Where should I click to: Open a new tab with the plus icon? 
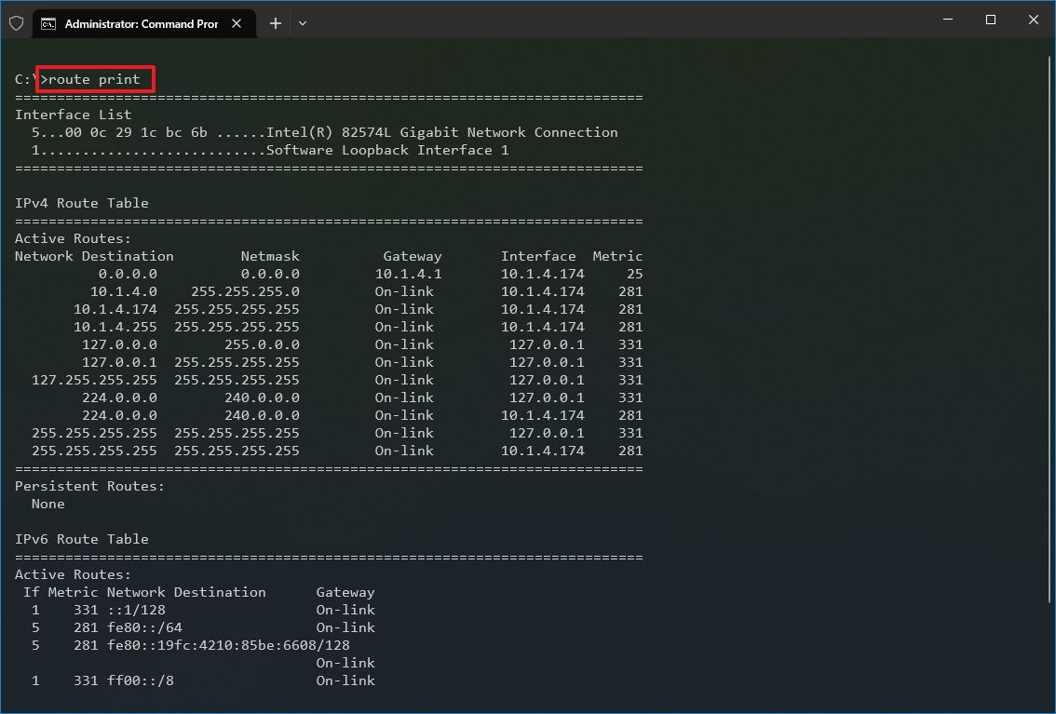[275, 22]
